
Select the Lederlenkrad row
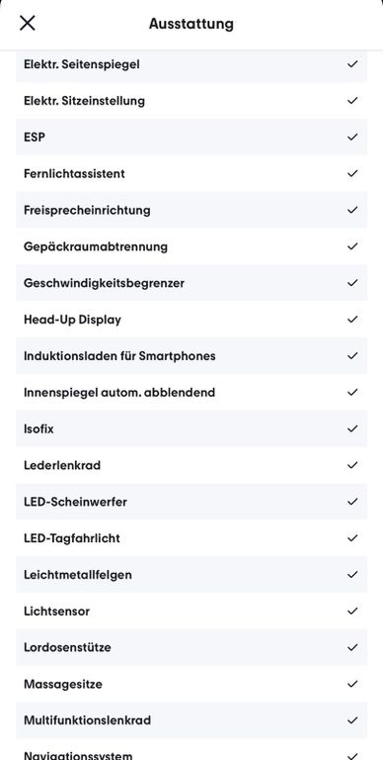coord(191,465)
